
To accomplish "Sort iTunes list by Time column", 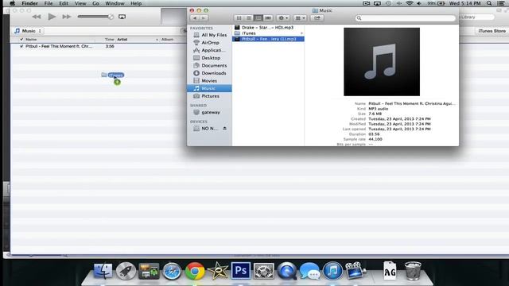I will [x=110, y=39].
